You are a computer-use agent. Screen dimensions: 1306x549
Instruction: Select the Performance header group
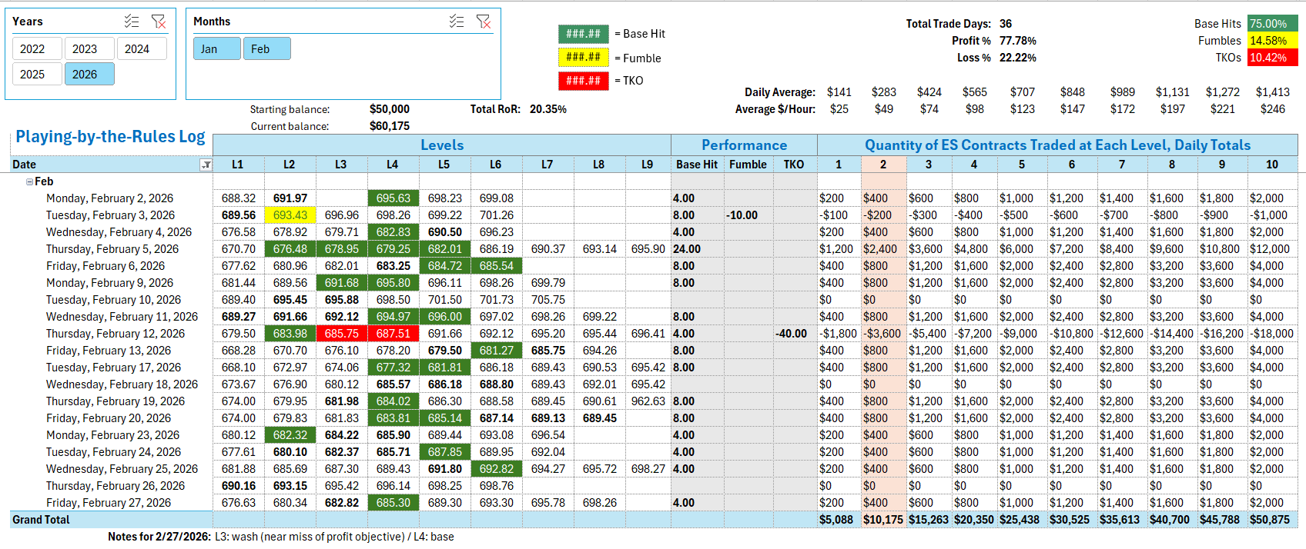(x=743, y=145)
